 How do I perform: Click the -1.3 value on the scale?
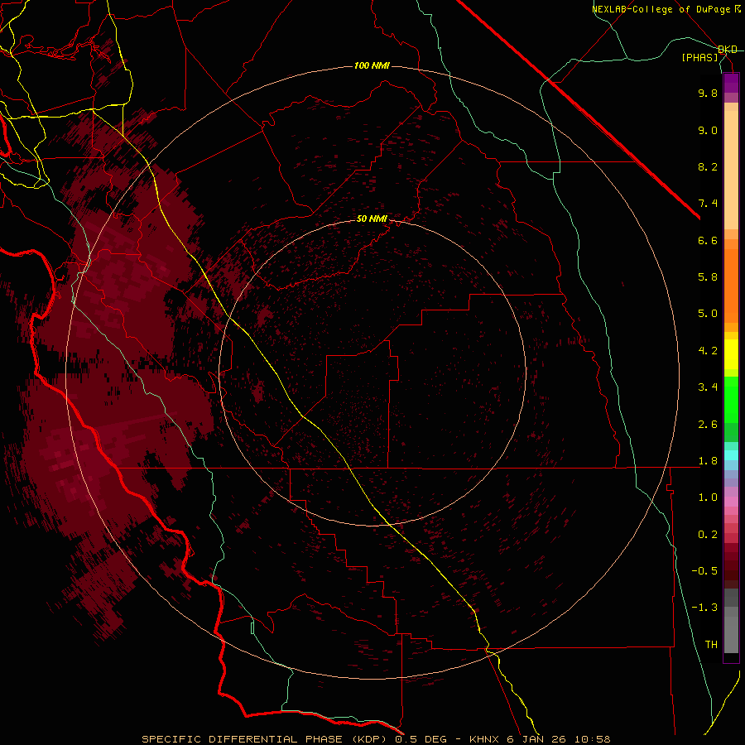coord(704,608)
